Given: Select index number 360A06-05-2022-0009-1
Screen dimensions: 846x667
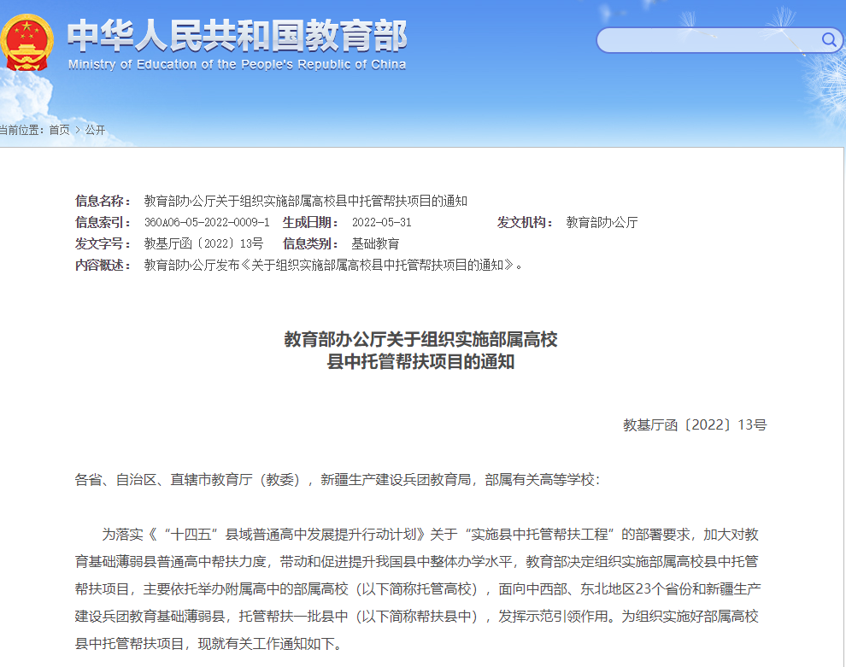Looking at the screenshot, I should tap(207, 222).
